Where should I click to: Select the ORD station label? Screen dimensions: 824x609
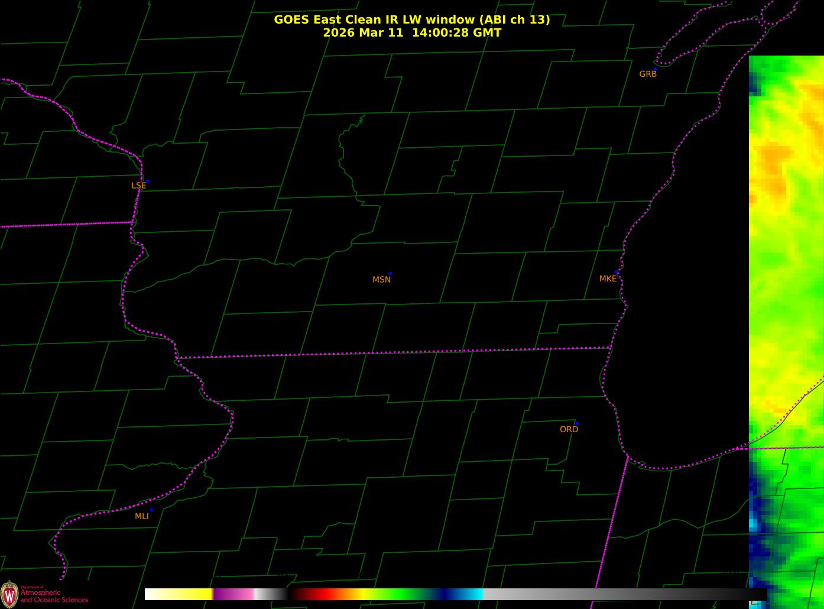pos(569,429)
